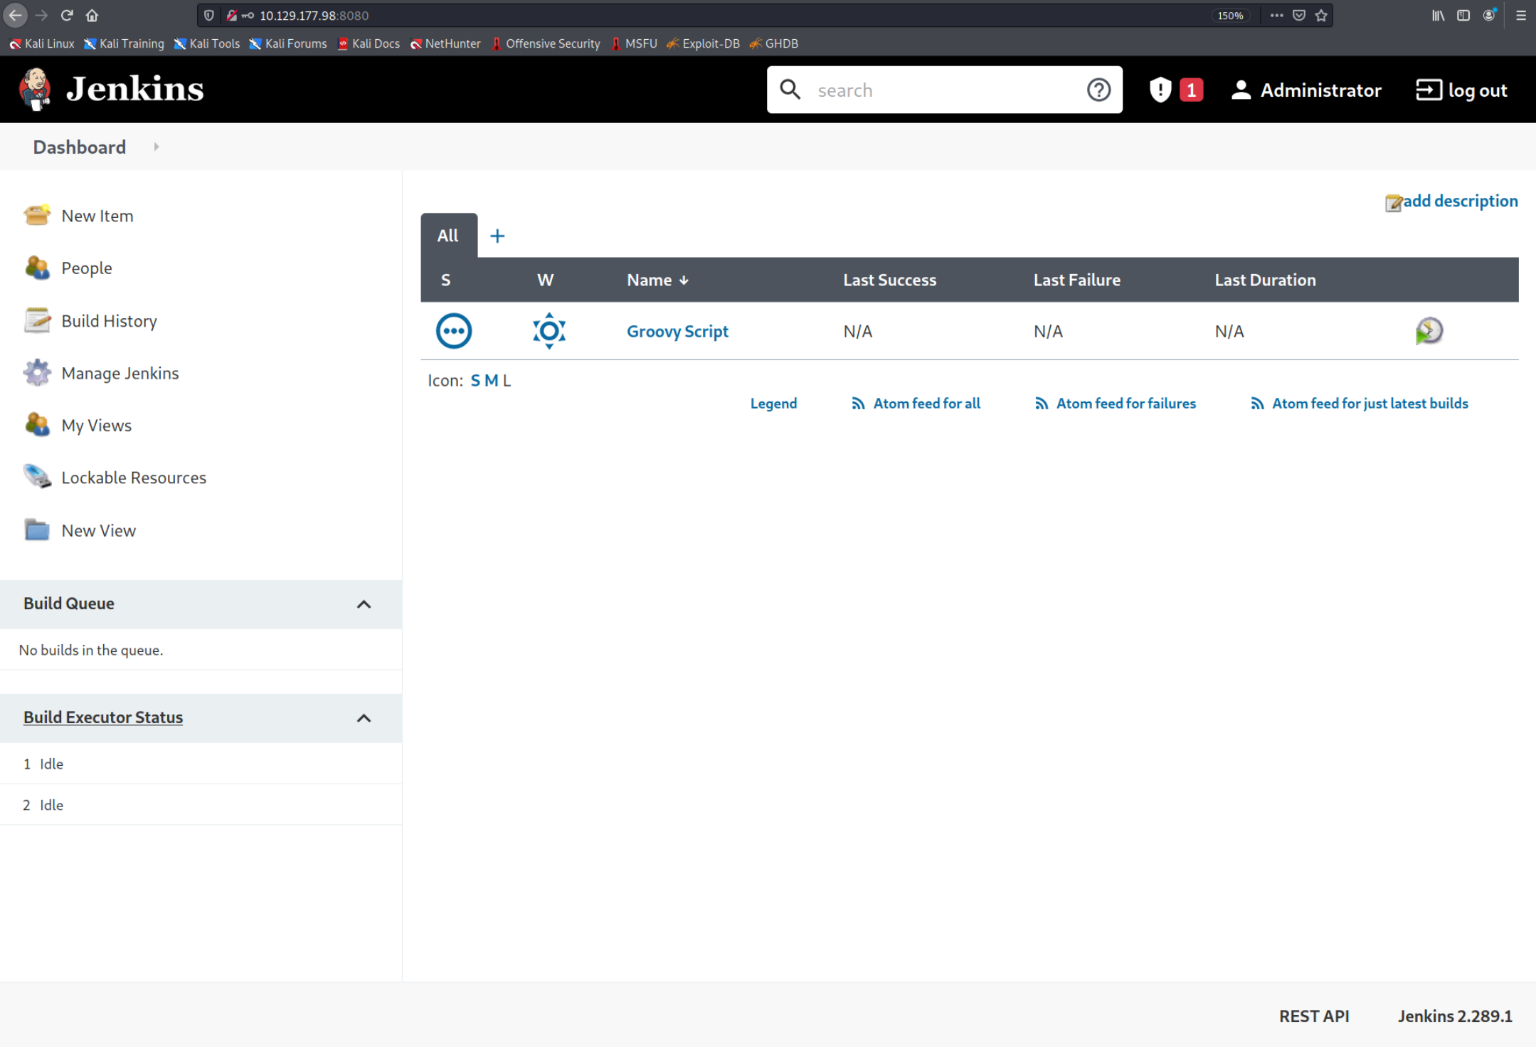Open the GHDB bookmark

pyautogui.click(x=774, y=43)
